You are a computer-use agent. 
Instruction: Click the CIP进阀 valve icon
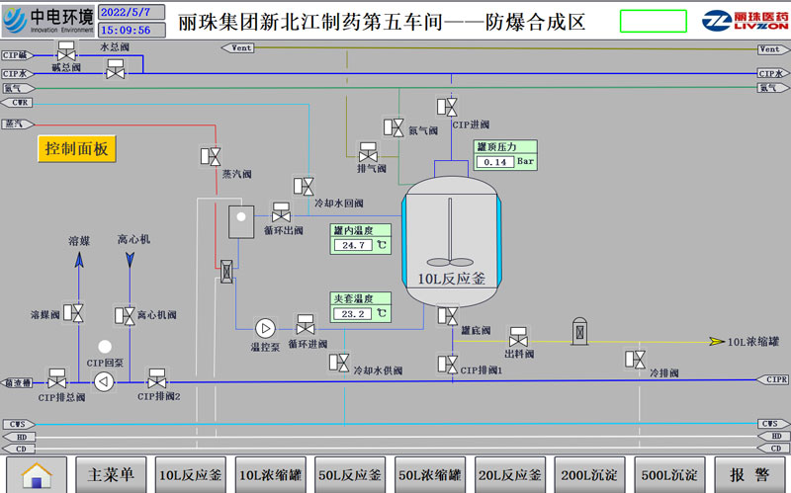tap(448, 107)
